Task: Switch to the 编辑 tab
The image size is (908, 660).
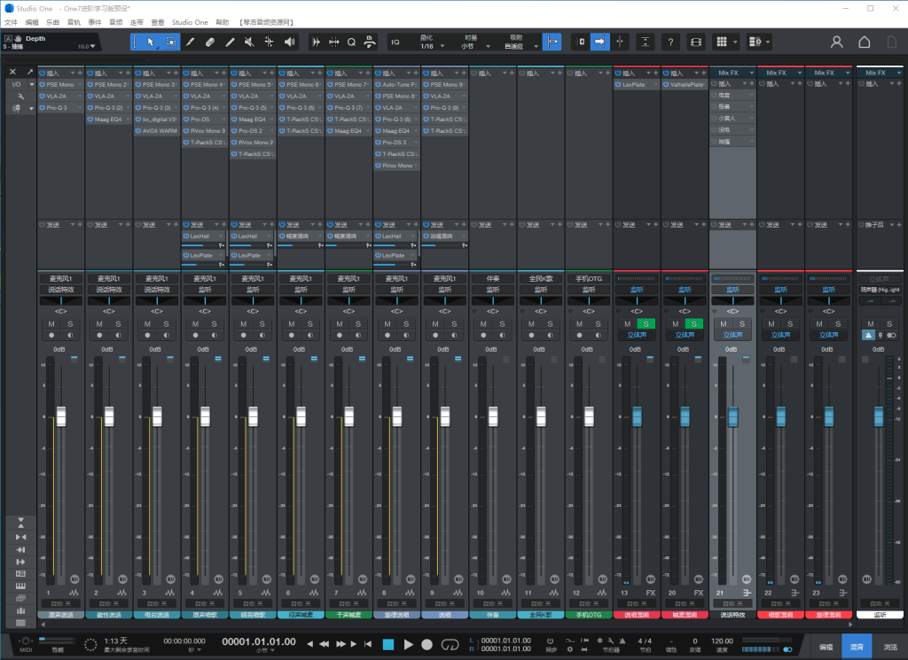Action: click(825, 647)
